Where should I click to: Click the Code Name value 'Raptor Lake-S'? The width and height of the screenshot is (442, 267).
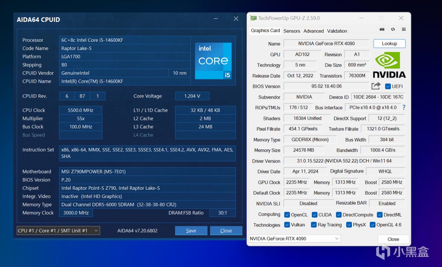click(125, 48)
